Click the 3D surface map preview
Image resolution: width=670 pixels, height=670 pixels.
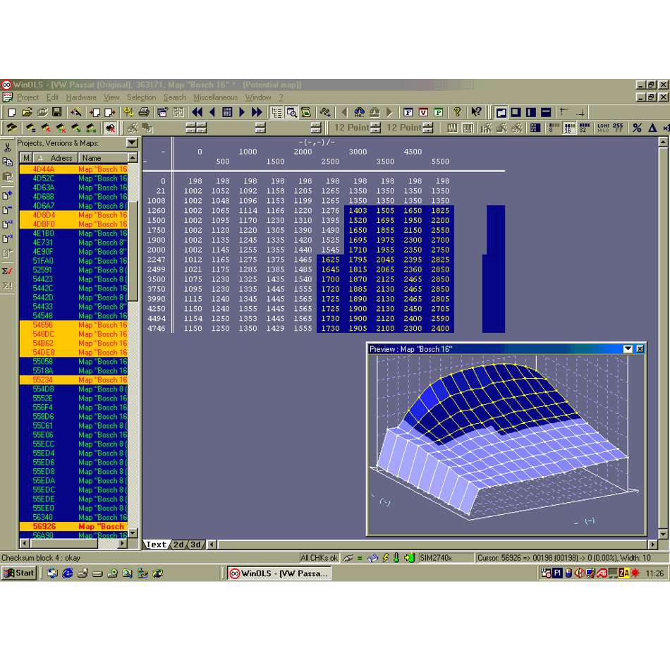[x=506, y=444]
